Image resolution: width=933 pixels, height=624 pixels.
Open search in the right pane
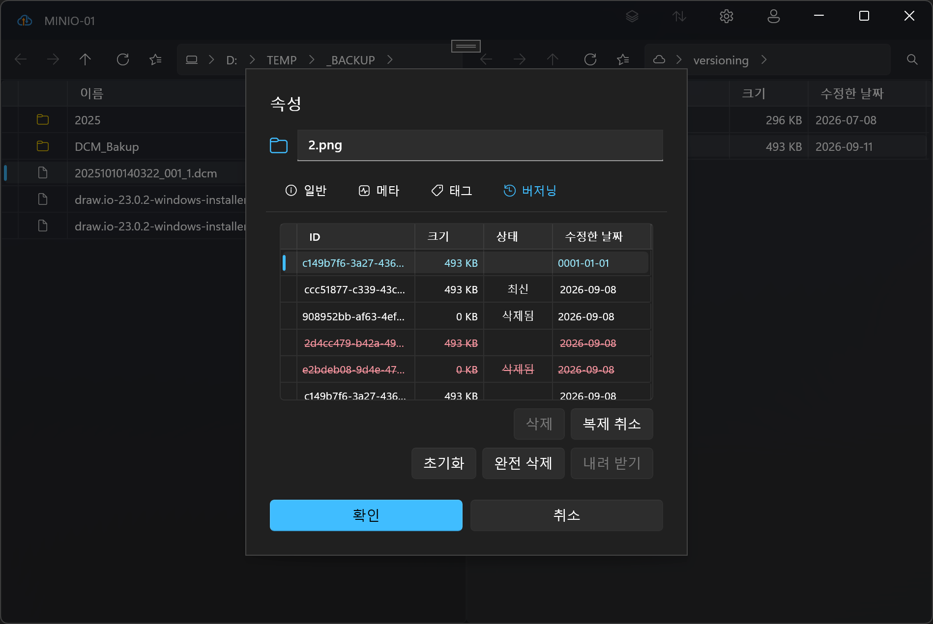pos(912,59)
